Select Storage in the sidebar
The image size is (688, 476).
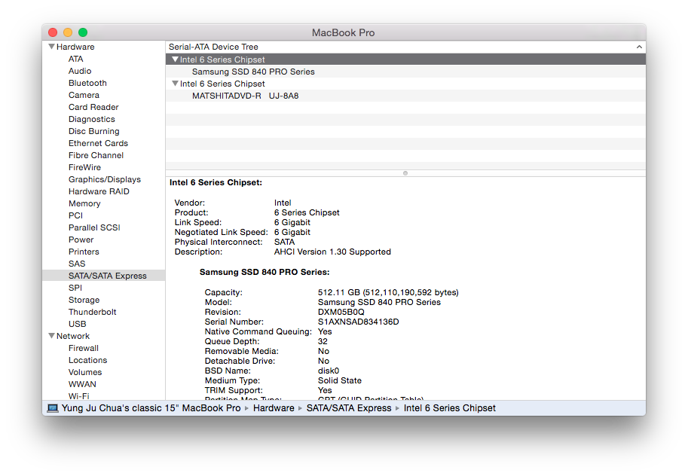pos(84,300)
